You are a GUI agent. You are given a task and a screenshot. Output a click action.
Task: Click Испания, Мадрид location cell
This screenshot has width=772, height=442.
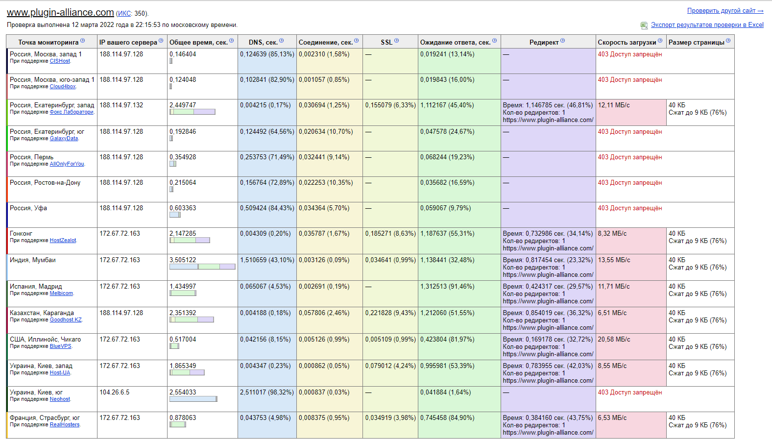click(52, 294)
